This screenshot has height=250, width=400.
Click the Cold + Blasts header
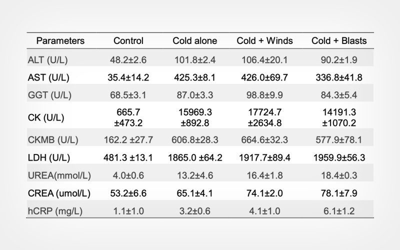(x=339, y=41)
